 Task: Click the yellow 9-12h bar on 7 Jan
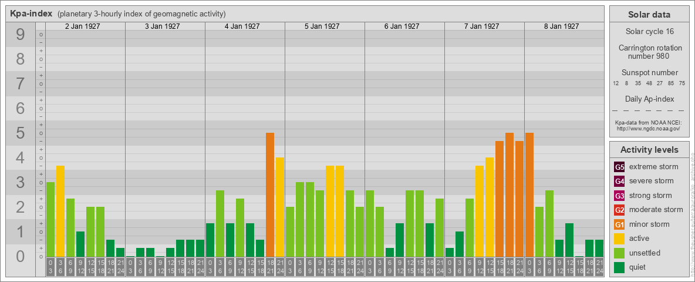click(x=479, y=211)
